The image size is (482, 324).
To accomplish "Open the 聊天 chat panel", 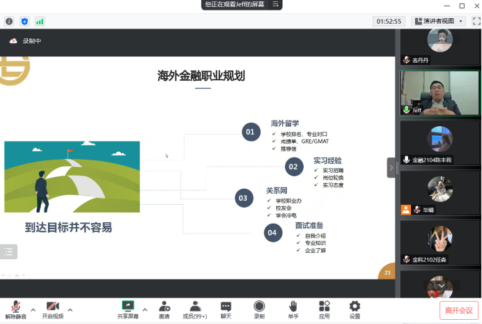I will 226,309.
